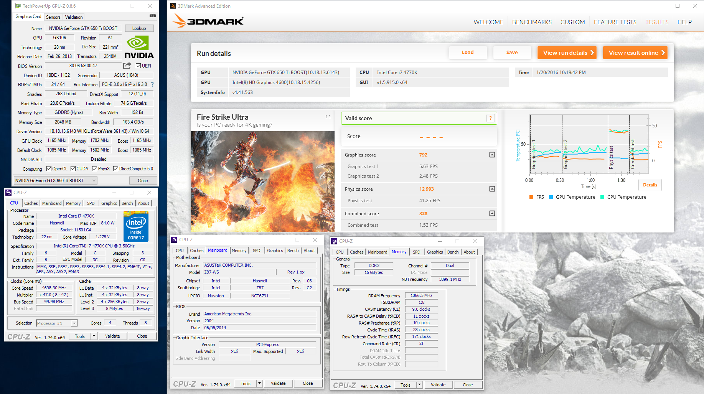The width and height of the screenshot is (704, 394).
Task: Click the Details button under chart
Action: (650, 185)
